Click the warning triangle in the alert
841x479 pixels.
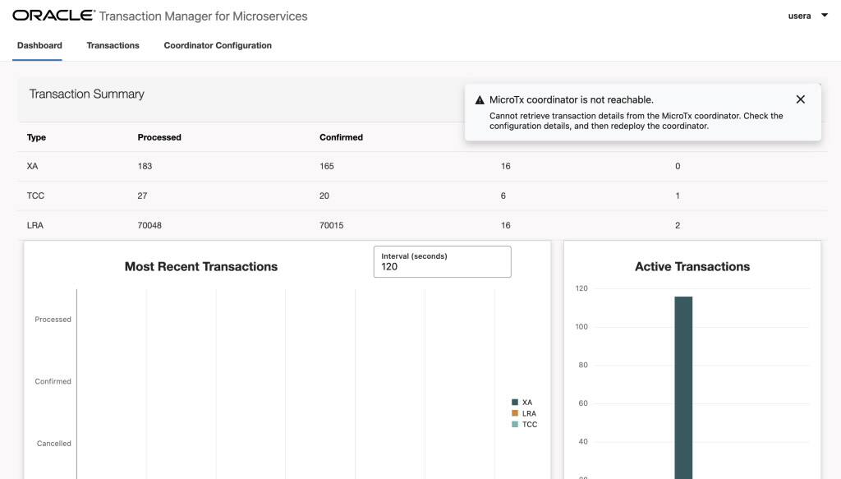(x=480, y=99)
